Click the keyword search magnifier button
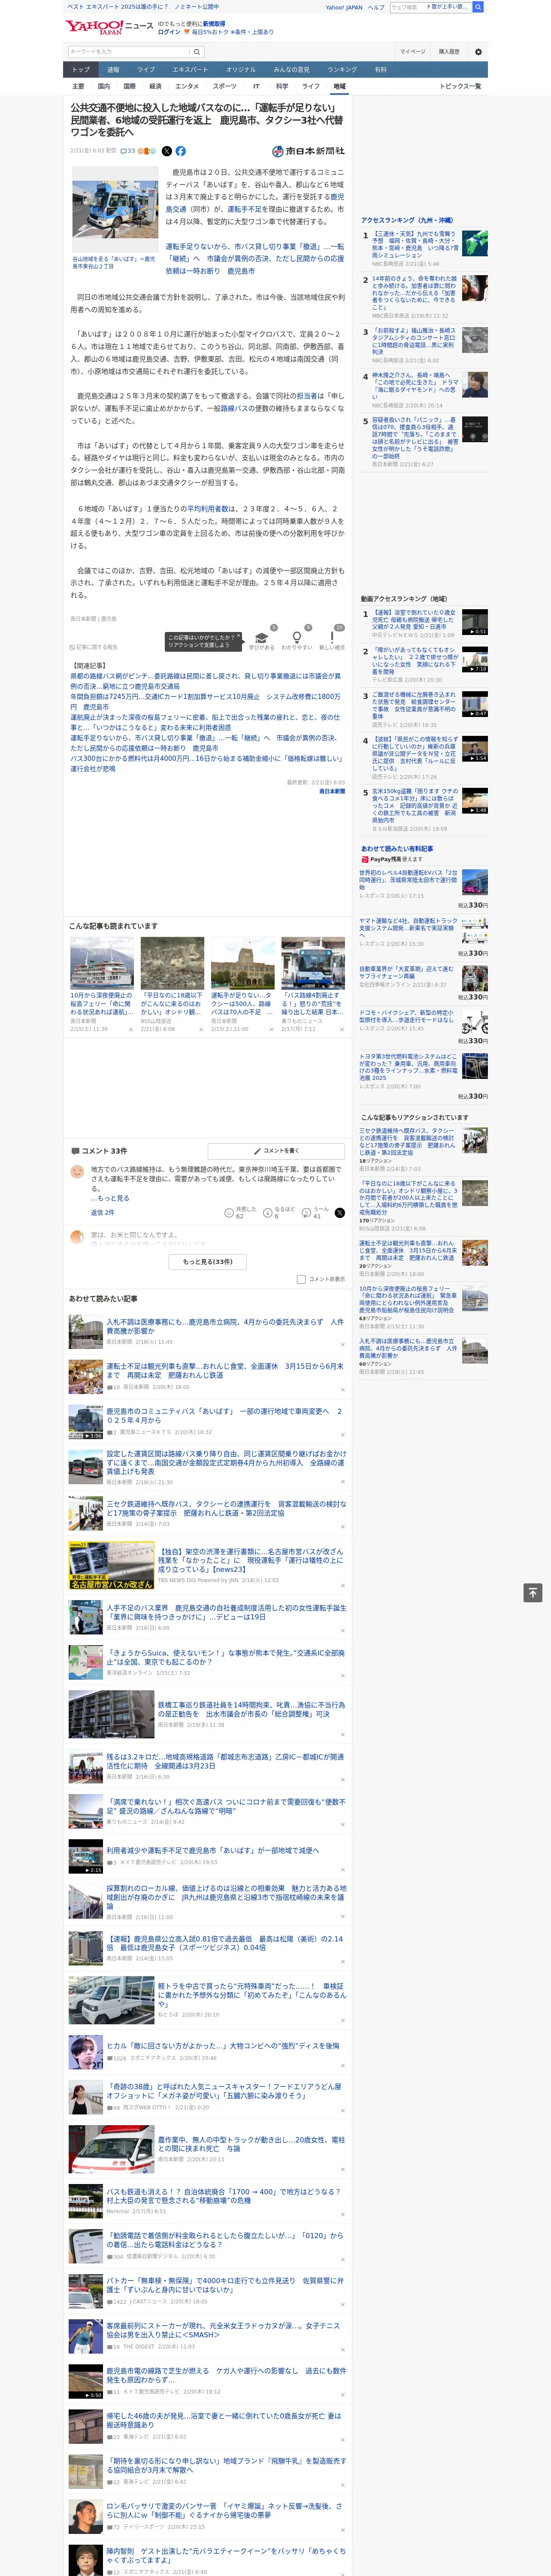Image resolution: width=551 pixels, height=2576 pixels. (197, 52)
